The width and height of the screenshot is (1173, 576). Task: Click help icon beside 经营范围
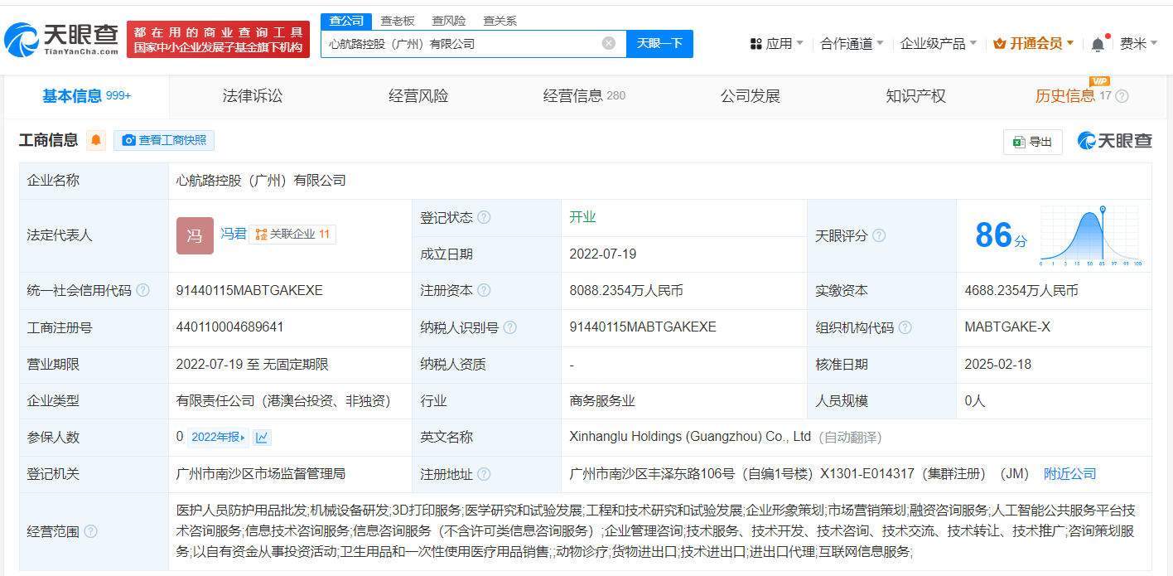pyautogui.click(x=90, y=531)
